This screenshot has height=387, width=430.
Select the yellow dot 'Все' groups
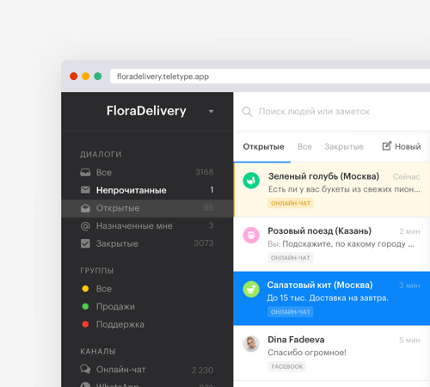tap(85, 289)
